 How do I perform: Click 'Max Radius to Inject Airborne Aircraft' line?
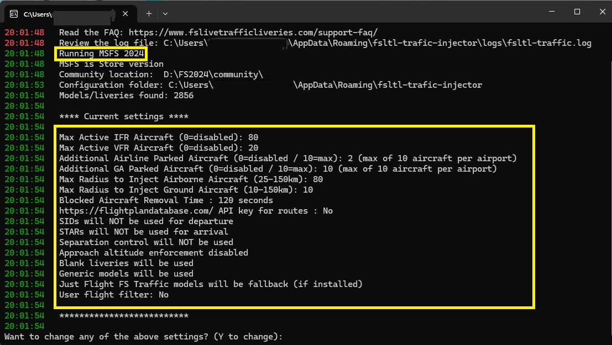191,179
